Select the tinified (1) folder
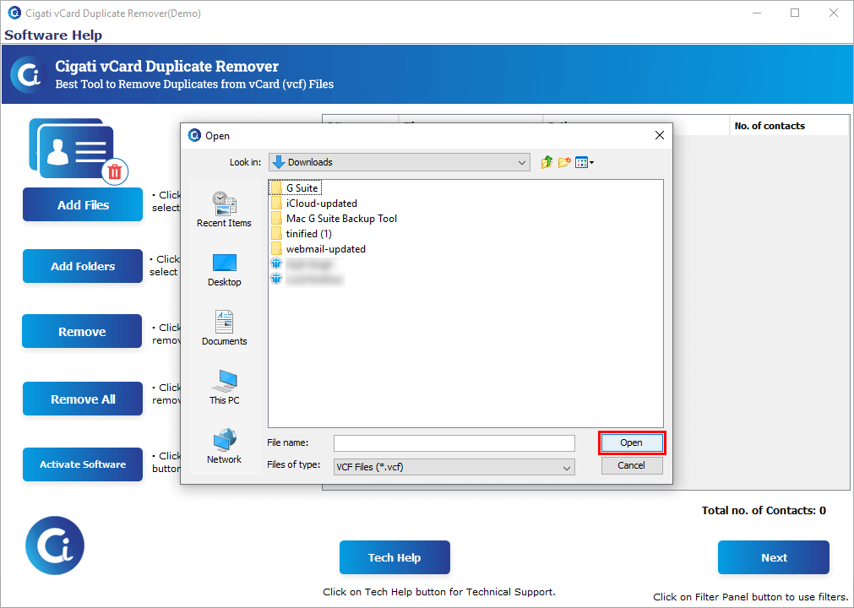 tap(302, 234)
